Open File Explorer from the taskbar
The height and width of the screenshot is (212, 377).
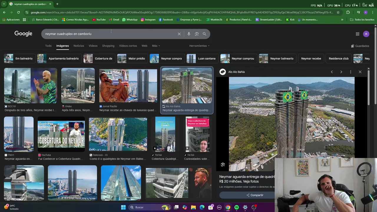[x=193, y=207]
